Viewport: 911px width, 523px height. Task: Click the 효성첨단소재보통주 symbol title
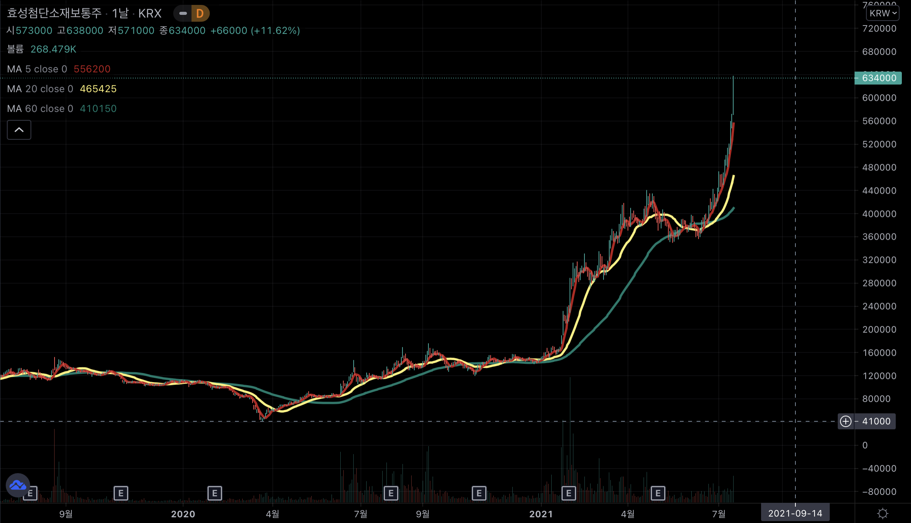(x=54, y=13)
